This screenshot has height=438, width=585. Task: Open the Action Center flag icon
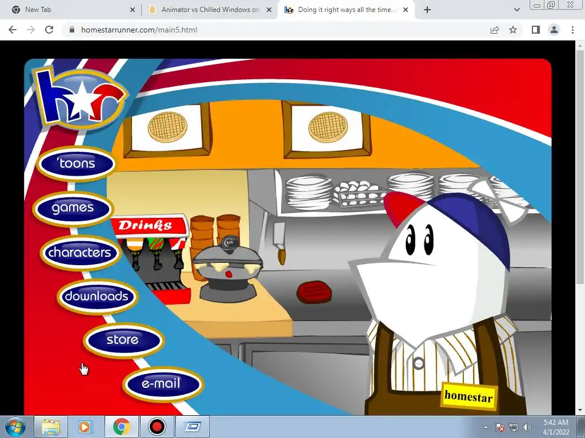pos(499,427)
